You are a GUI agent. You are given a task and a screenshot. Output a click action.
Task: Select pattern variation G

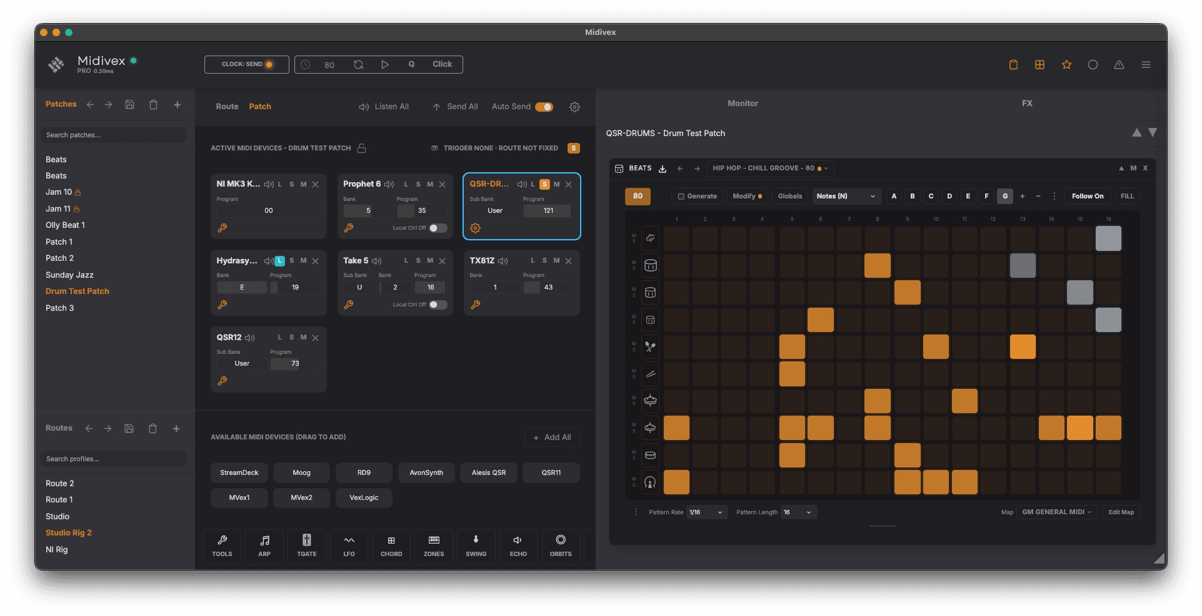click(1005, 196)
